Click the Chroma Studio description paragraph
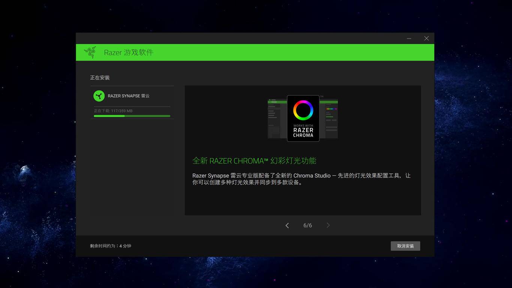The image size is (512, 288). [x=301, y=179]
